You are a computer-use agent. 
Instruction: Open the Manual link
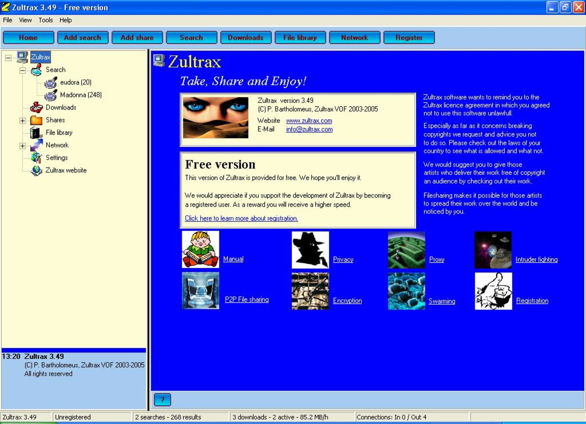click(233, 259)
